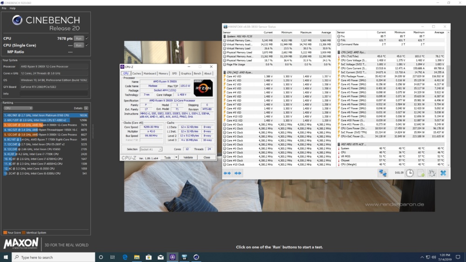Viewport: 466px width, 262px height.
Task: Switch to the Caches tab in CPU-Z
Action: (x=137, y=73)
